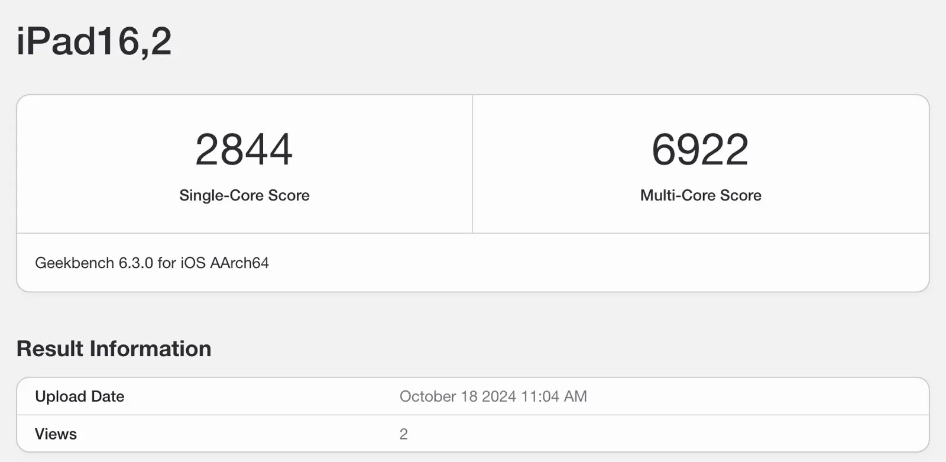Click inside the single-core score panel
The width and height of the screenshot is (946, 462).
pyautogui.click(x=244, y=164)
